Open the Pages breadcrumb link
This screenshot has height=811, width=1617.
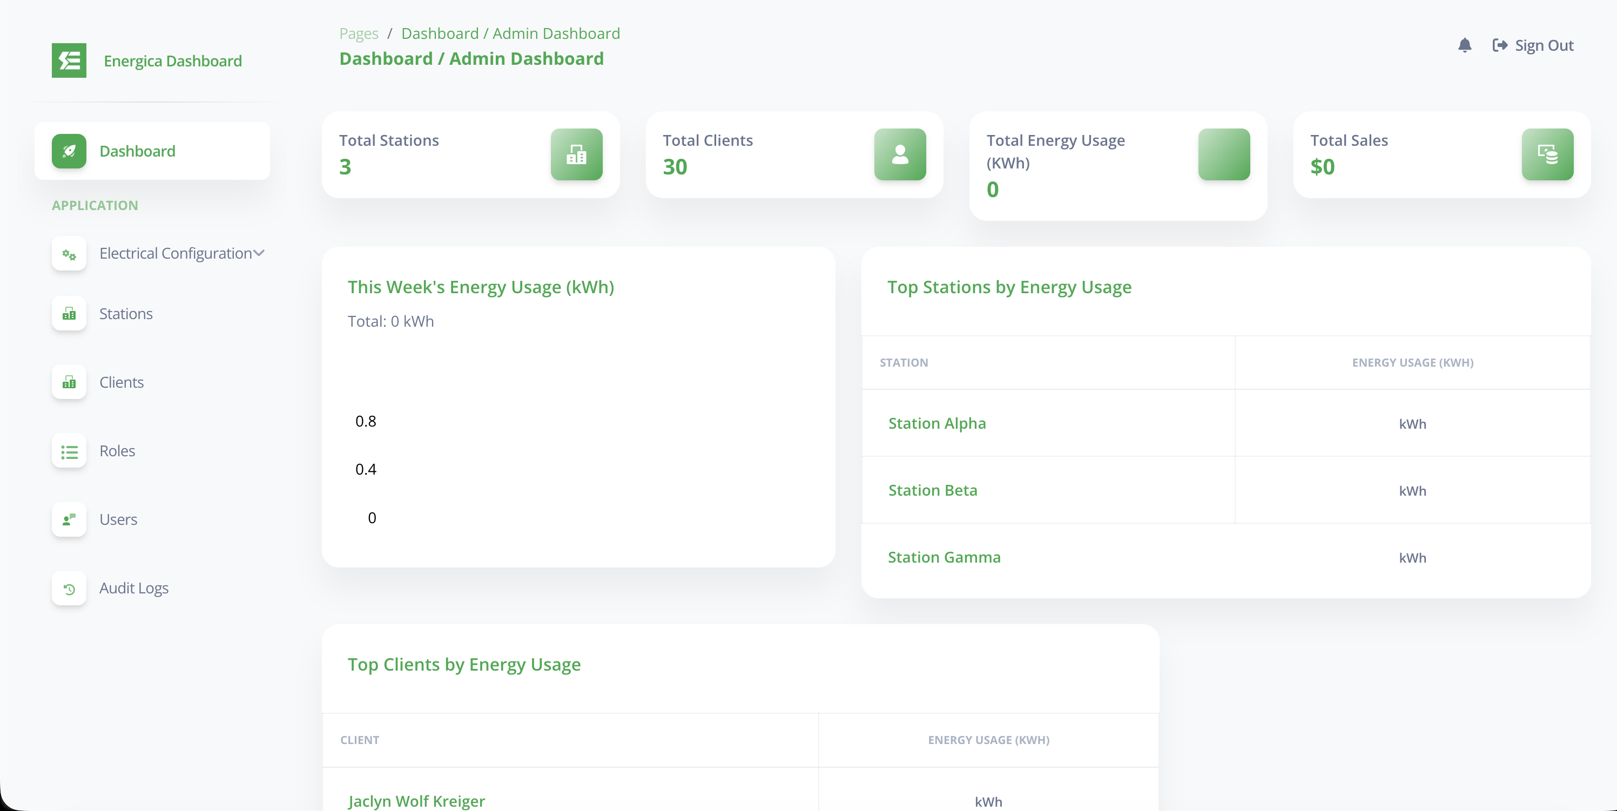(x=358, y=33)
